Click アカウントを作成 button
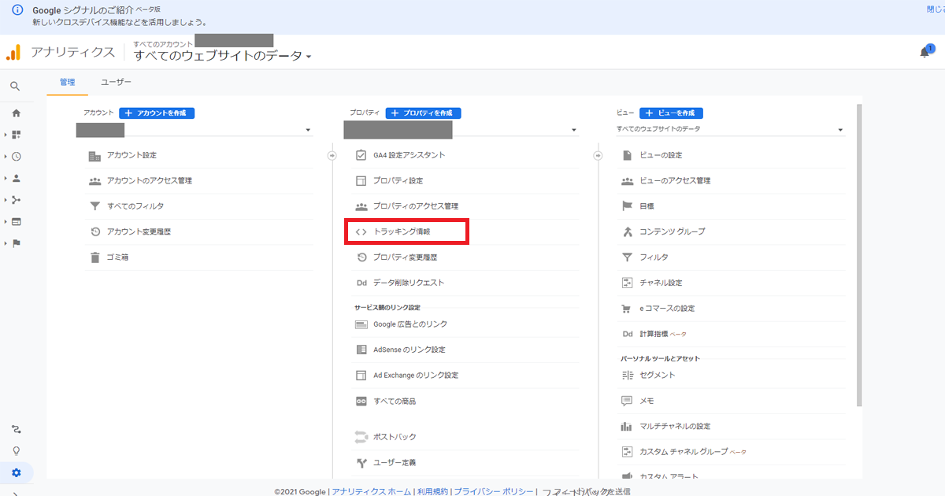The width and height of the screenshot is (945, 496). pos(157,113)
